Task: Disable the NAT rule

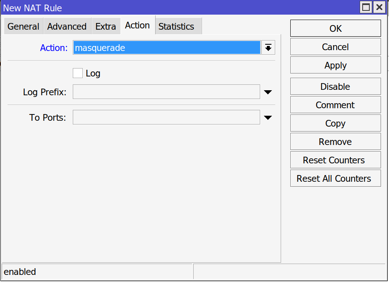Action: click(335, 86)
